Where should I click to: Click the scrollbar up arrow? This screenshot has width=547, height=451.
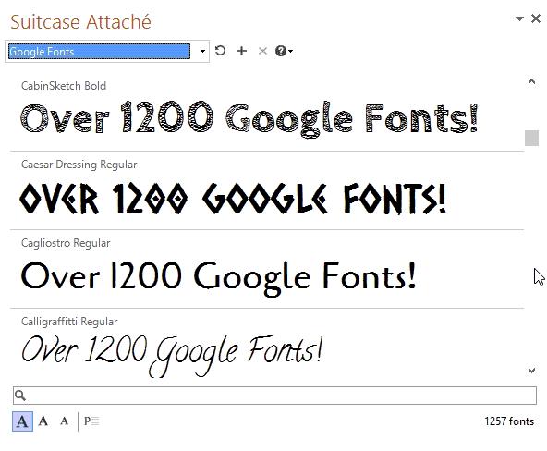click(x=531, y=81)
